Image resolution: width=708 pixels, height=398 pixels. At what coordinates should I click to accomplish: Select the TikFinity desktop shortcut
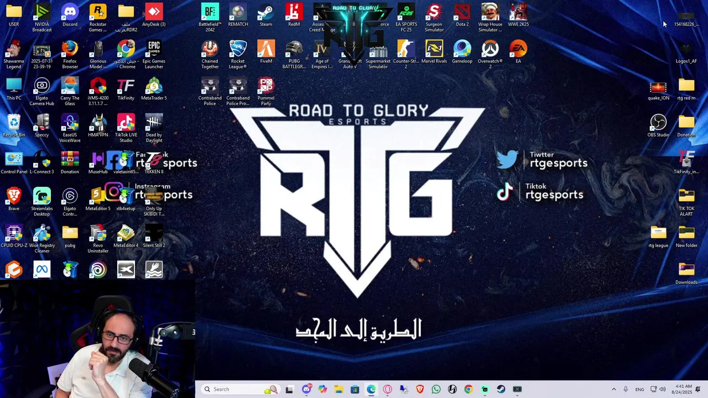[126, 89]
